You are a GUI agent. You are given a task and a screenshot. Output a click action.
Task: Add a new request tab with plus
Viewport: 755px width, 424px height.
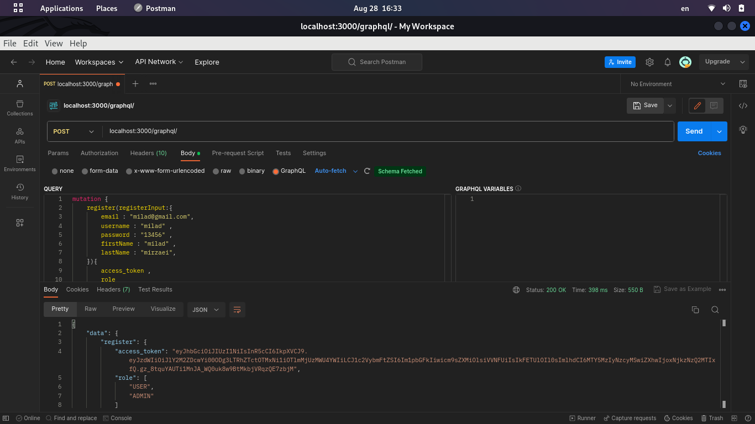point(135,84)
